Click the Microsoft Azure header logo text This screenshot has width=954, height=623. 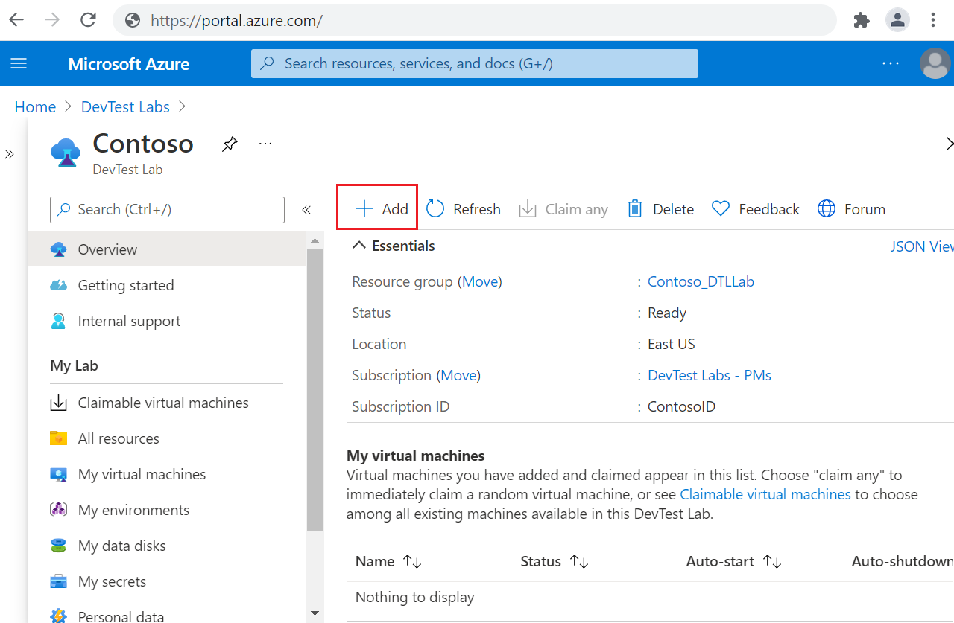coord(129,64)
